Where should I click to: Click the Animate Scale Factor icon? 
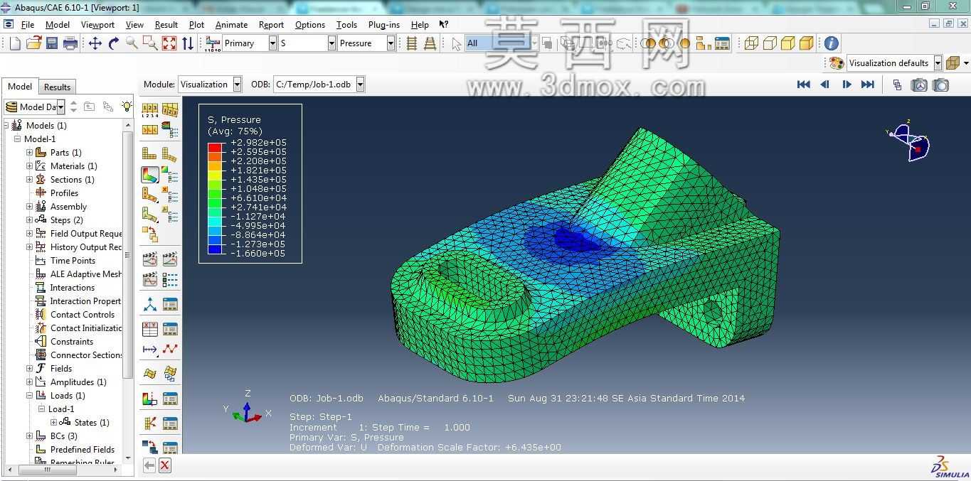click(x=149, y=259)
